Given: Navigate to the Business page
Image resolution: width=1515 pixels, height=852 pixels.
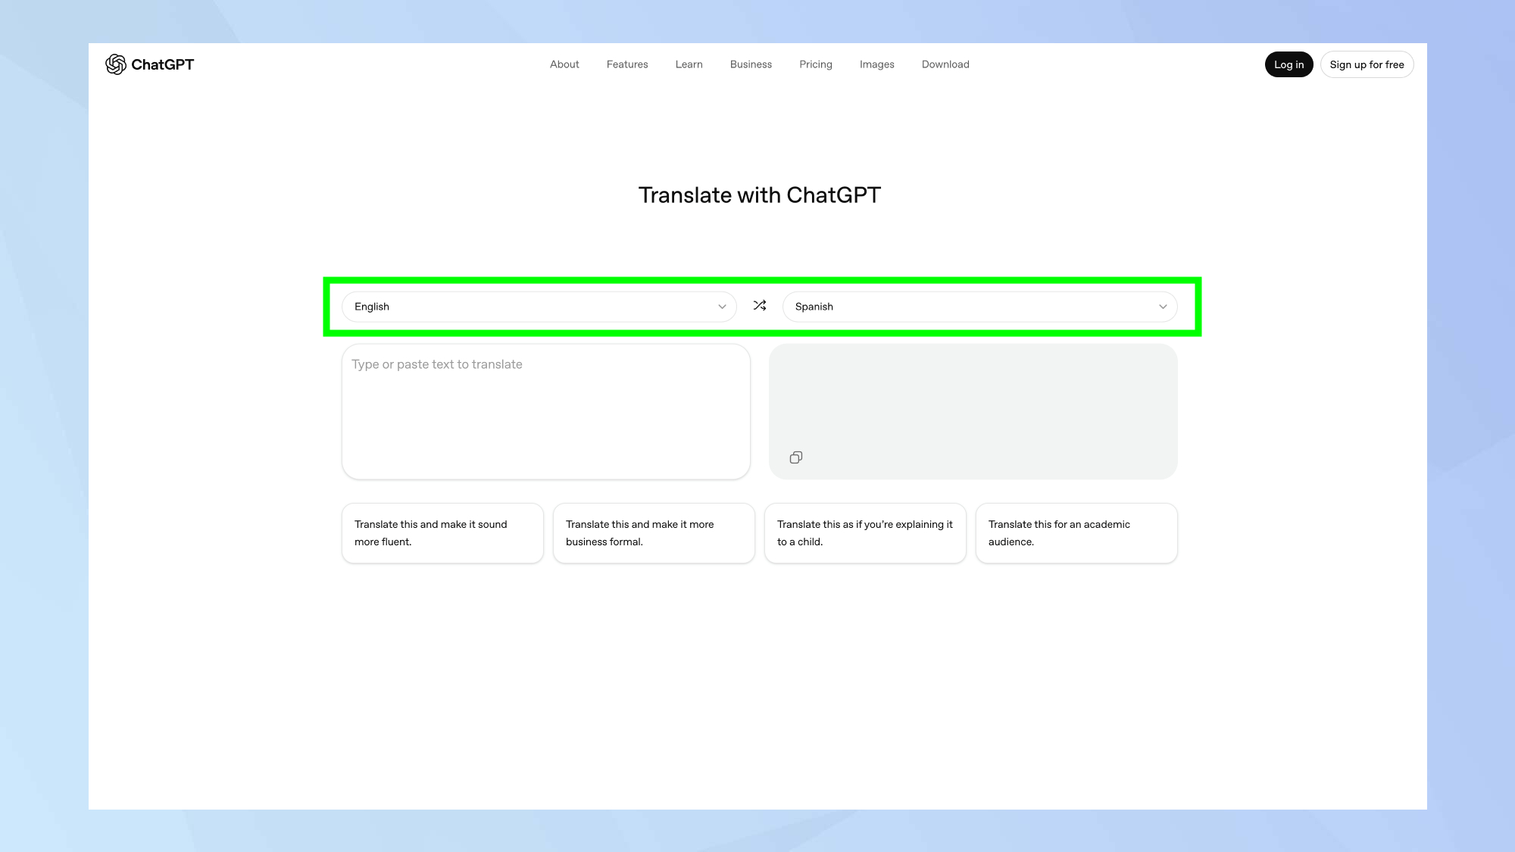Looking at the screenshot, I should tap(751, 64).
